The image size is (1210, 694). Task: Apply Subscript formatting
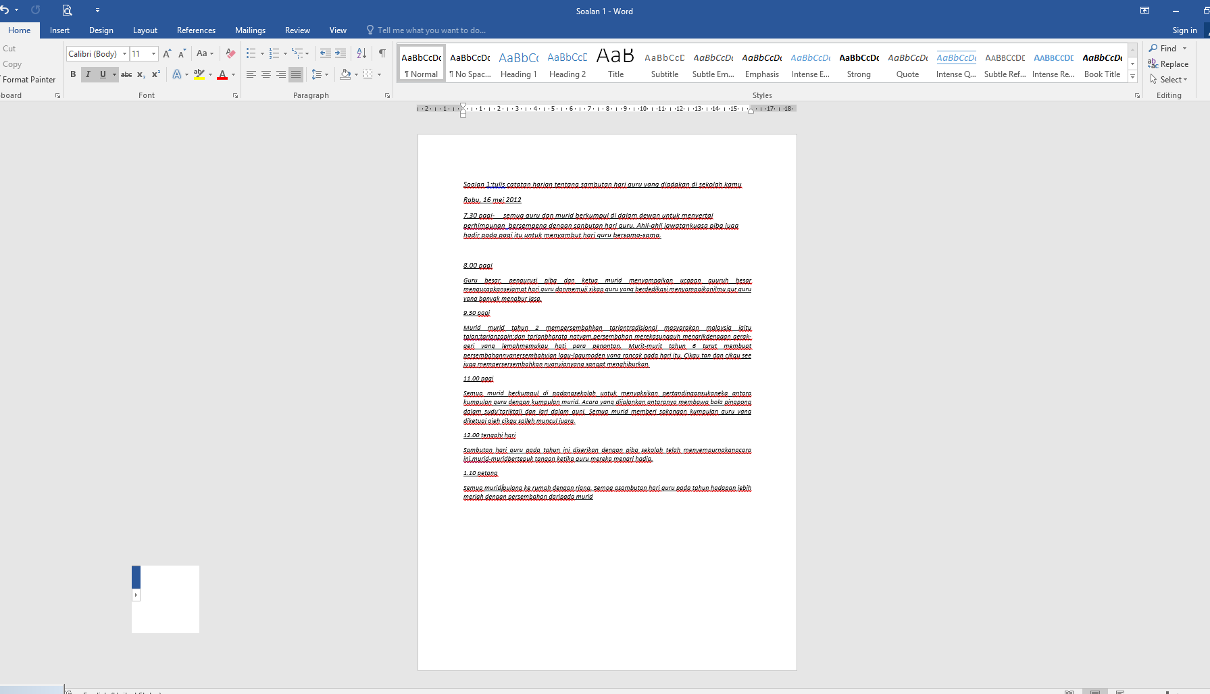pyautogui.click(x=141, y=74)
